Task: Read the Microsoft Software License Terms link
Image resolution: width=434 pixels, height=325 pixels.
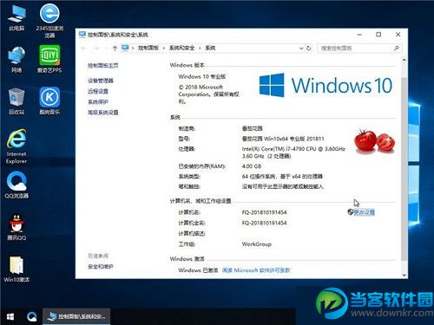Action: tap(256, 270)
